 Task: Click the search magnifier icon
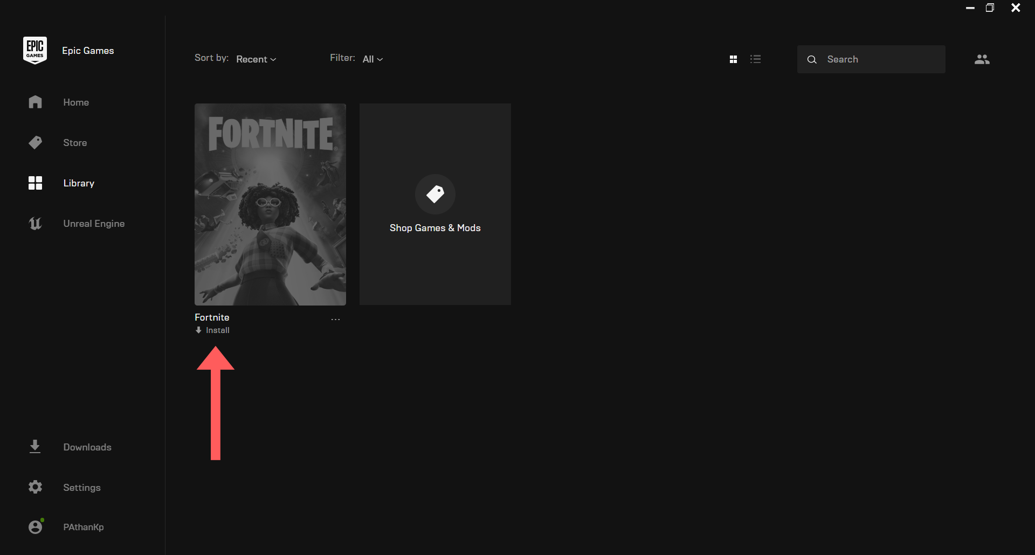tap(812, 59)
